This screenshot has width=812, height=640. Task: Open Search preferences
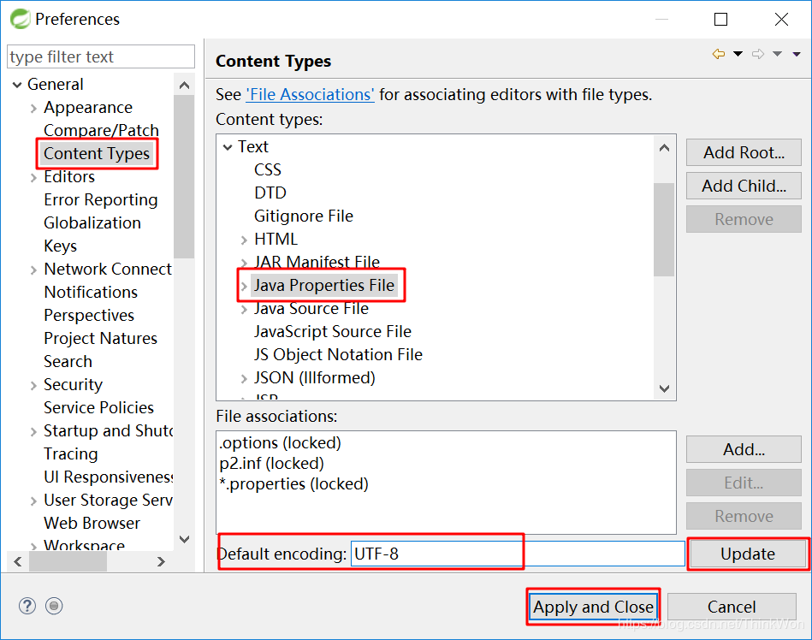click(x=68, y=361)
